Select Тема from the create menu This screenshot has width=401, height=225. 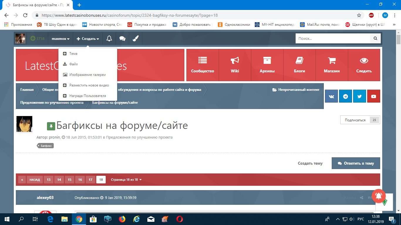point(73,54)
